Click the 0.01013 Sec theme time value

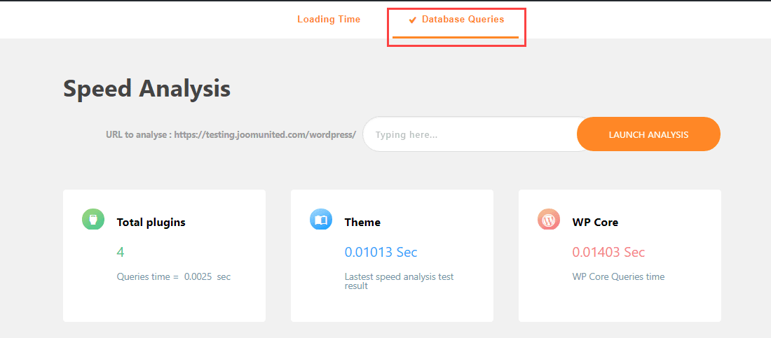click(x=381, y=253)
